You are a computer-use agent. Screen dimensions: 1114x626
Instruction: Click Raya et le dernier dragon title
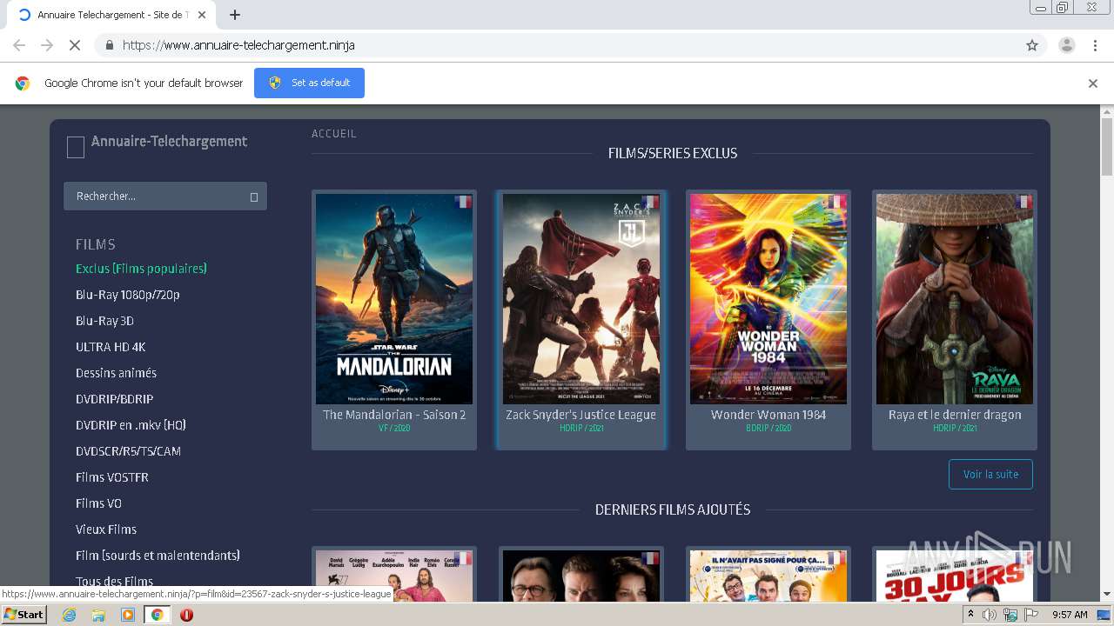tap(955, 415)
